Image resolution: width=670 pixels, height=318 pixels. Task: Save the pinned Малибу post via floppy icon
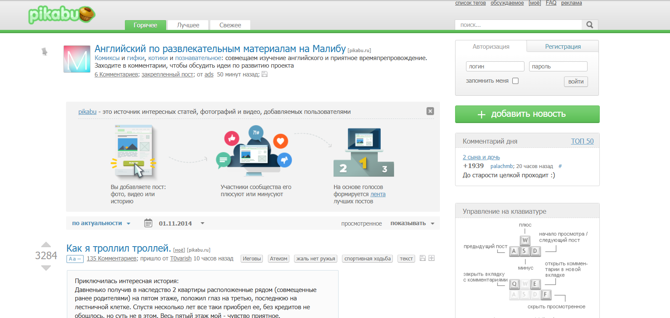pyautogui.click(x=265, y=74)
